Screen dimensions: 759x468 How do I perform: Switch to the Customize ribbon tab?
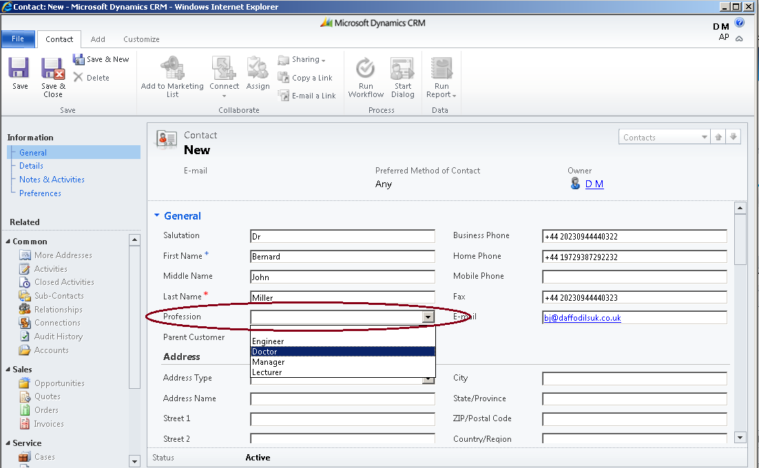coord(141,39)
